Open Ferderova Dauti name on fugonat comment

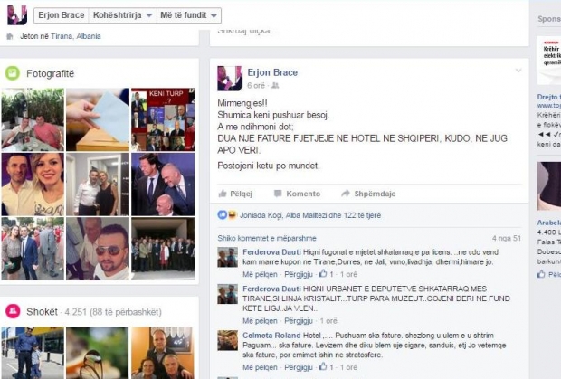click(x=272, y=252)
